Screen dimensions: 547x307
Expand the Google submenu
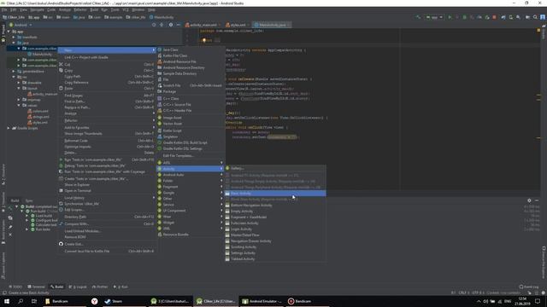point(191,193)
